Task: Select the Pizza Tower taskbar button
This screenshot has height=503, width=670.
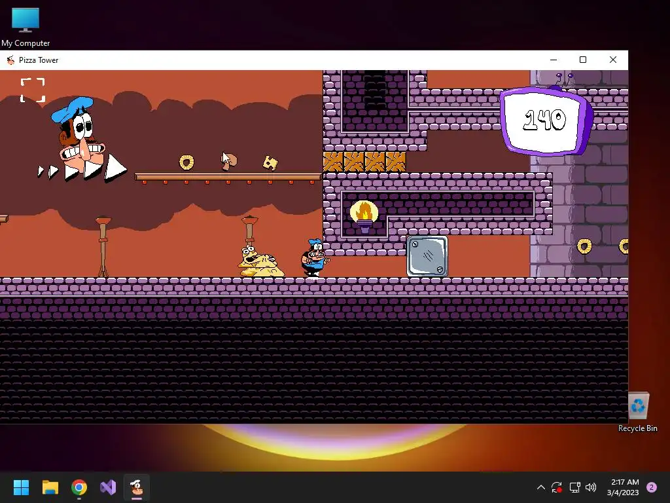Action: pos(137,487)
